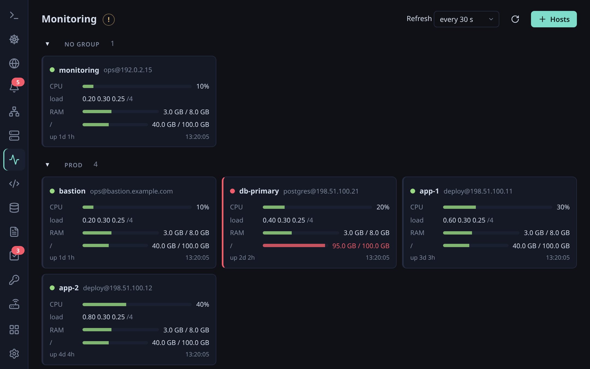
Task: Open the settings gear icon
Action: tap(14, 354)
